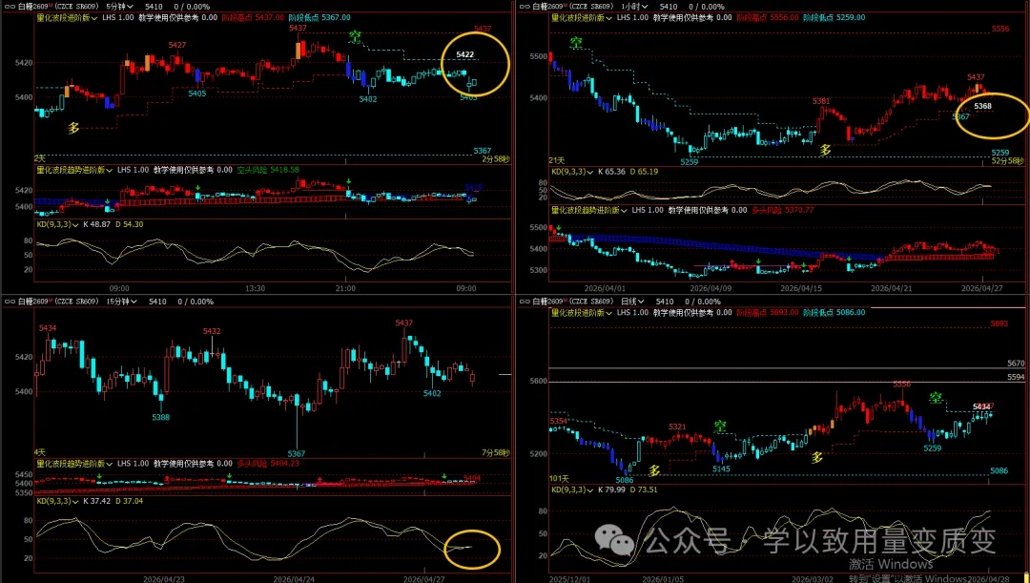The height and width of the screenshot is (583, 1030).
Task: Click the green 空 signal marker on the 5-minute chart
Action: point(355,38)
